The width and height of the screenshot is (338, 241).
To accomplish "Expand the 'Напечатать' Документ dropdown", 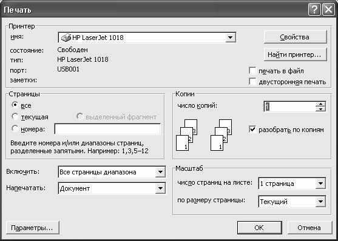I will point(160,188).
